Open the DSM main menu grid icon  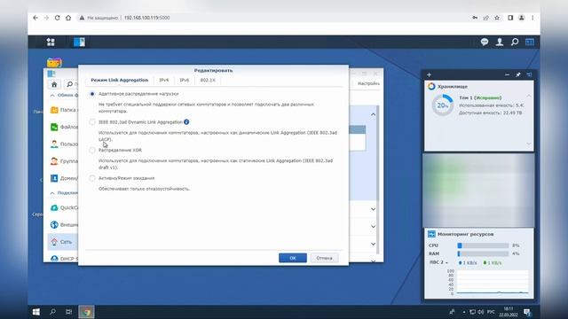click(x=51, y=42)
